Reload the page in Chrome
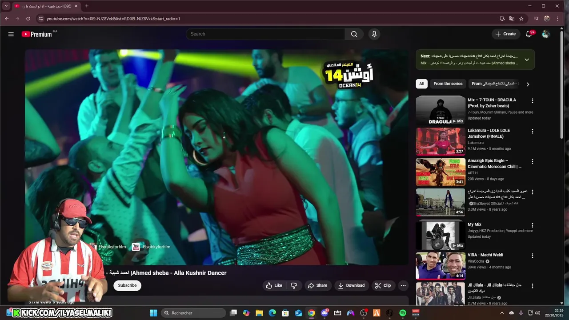The image size is (569, 320). pos(28,19)
